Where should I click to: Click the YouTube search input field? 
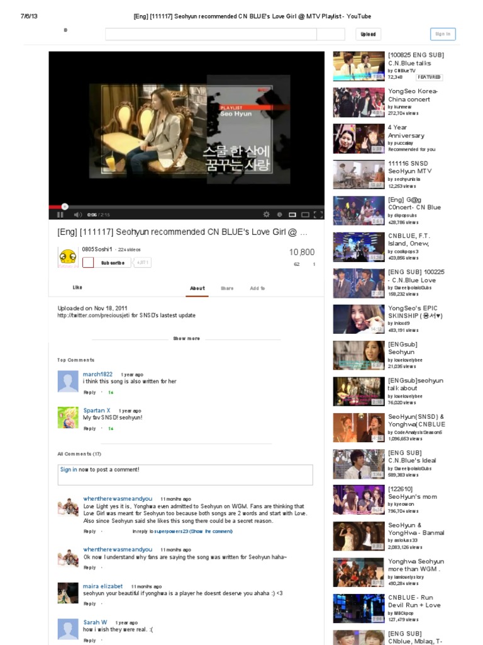(x=210, y=35)
